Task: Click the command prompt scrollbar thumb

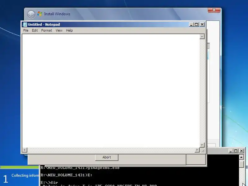Action: coord(241,164)
